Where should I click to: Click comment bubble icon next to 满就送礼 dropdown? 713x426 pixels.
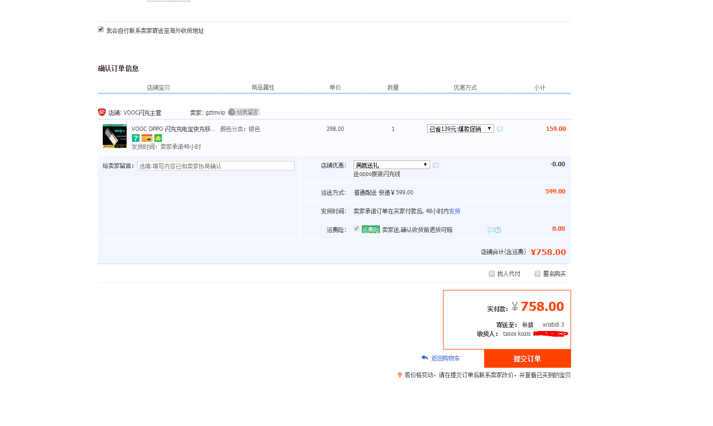pyautogui.click(x=436, y=166)
